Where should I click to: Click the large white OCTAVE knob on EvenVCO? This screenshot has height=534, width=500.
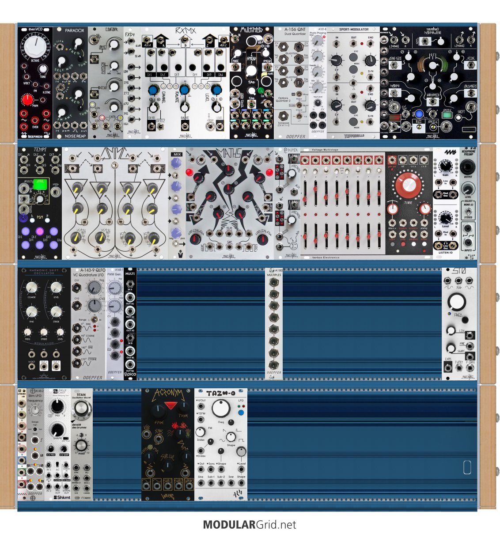(35, 47)
